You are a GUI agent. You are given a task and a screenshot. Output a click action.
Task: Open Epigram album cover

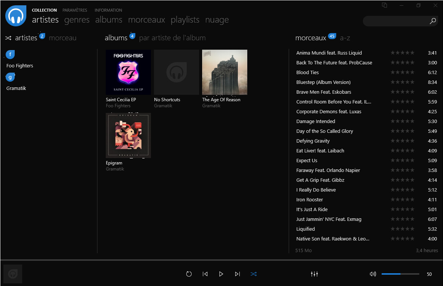(x=128, y=135)
